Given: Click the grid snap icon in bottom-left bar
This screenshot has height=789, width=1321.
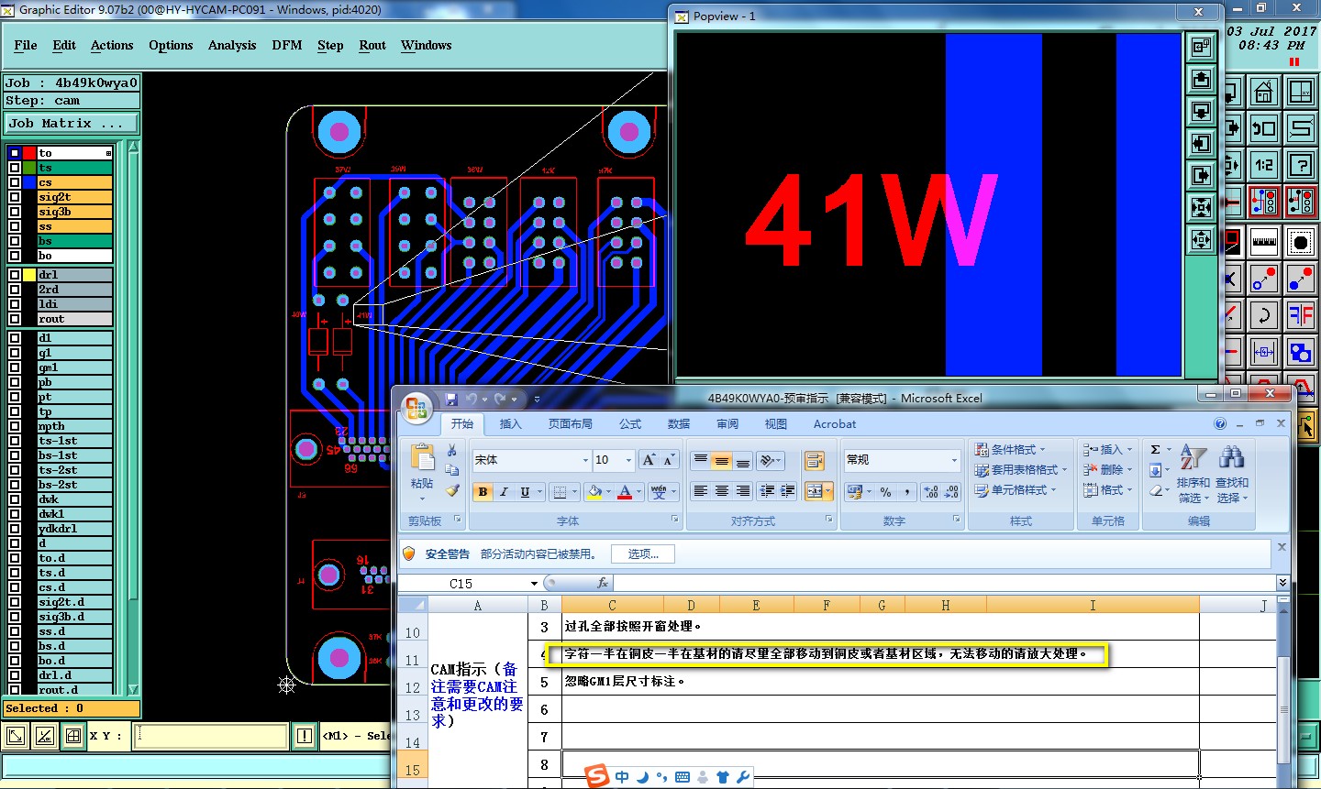Looking at the screenshot, I should pos(73,736).
